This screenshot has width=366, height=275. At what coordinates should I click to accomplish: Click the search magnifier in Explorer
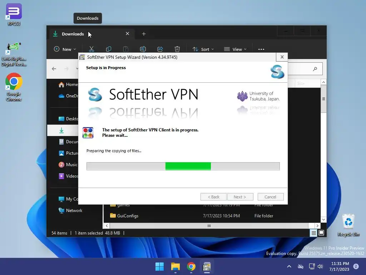pos(315,69)
